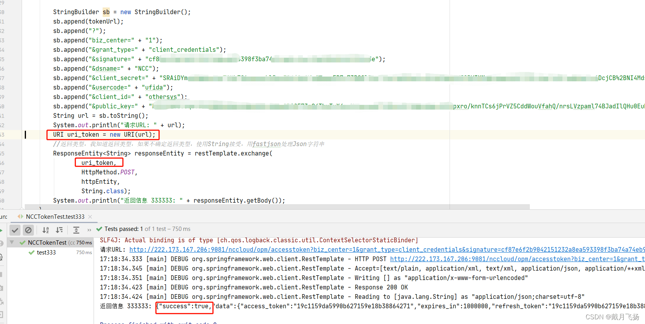This screenshot has width=645, height=324.
Task: Click the SLF4J Actual binding console line
Action: tap(259, 240)
